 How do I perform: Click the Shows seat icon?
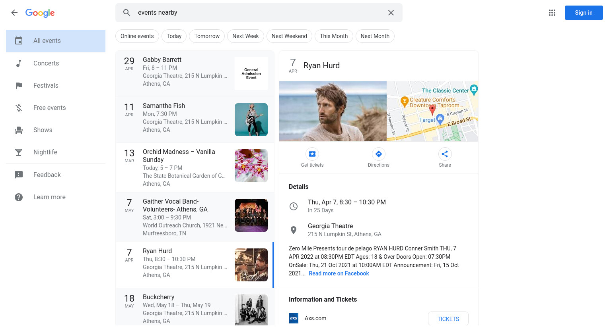pyautogui.click(x=19, y=130)
